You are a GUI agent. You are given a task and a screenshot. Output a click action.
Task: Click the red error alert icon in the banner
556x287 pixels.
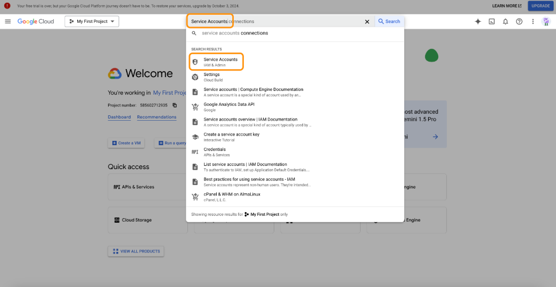click(7, 6)
